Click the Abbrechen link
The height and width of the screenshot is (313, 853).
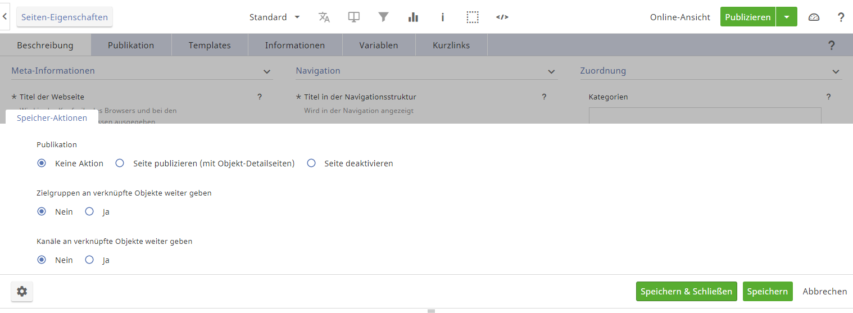(824, 291)
